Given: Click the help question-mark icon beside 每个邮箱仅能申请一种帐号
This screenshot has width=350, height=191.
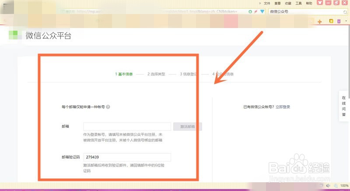Looking at the screenshot, I should 108,107.
